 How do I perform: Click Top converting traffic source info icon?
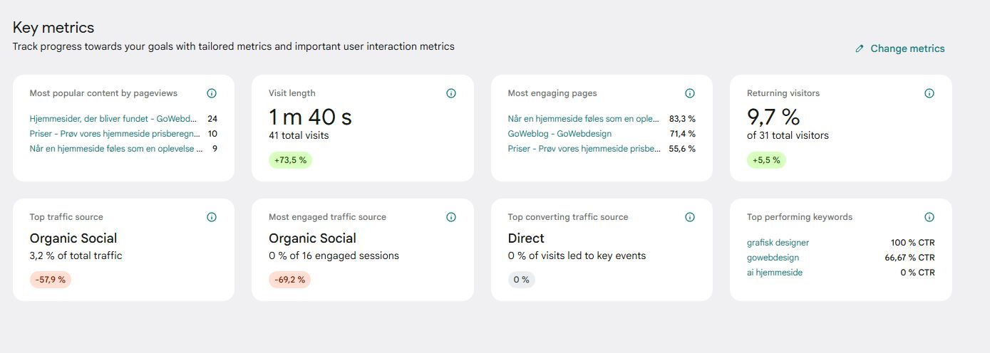690,217
